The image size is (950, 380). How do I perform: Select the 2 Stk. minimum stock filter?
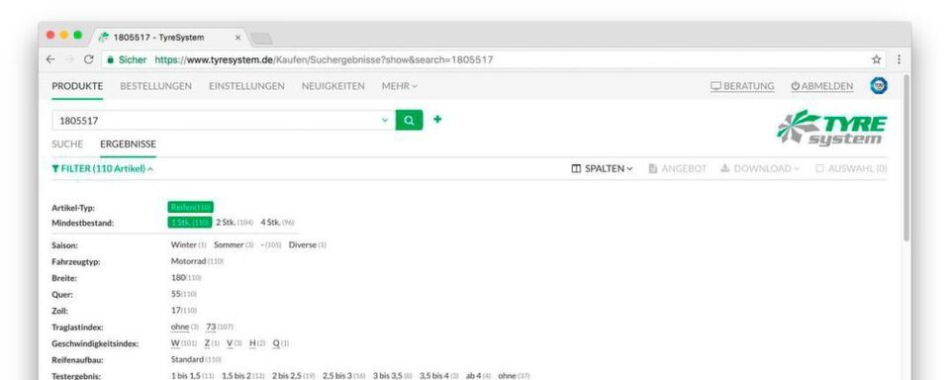[235, 223]
